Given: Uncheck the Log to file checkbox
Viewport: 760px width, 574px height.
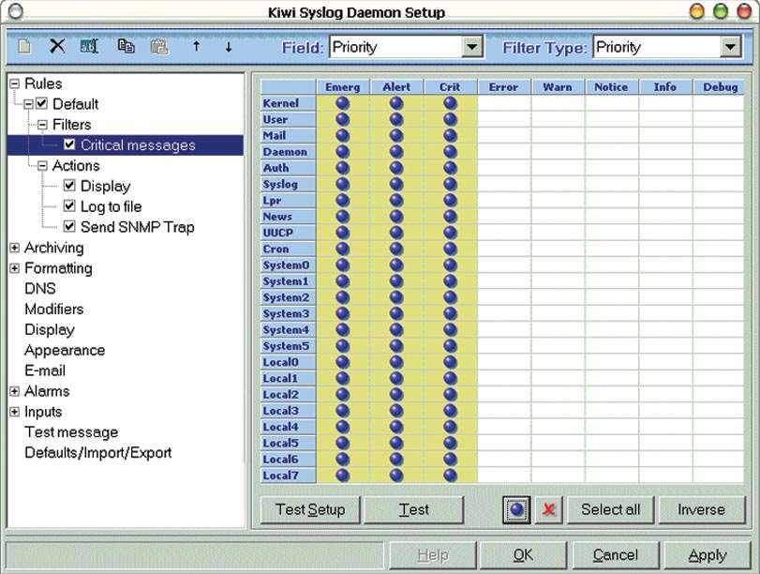Looking at the screenshot, I should pyautogui.click(x=69, y=205).
